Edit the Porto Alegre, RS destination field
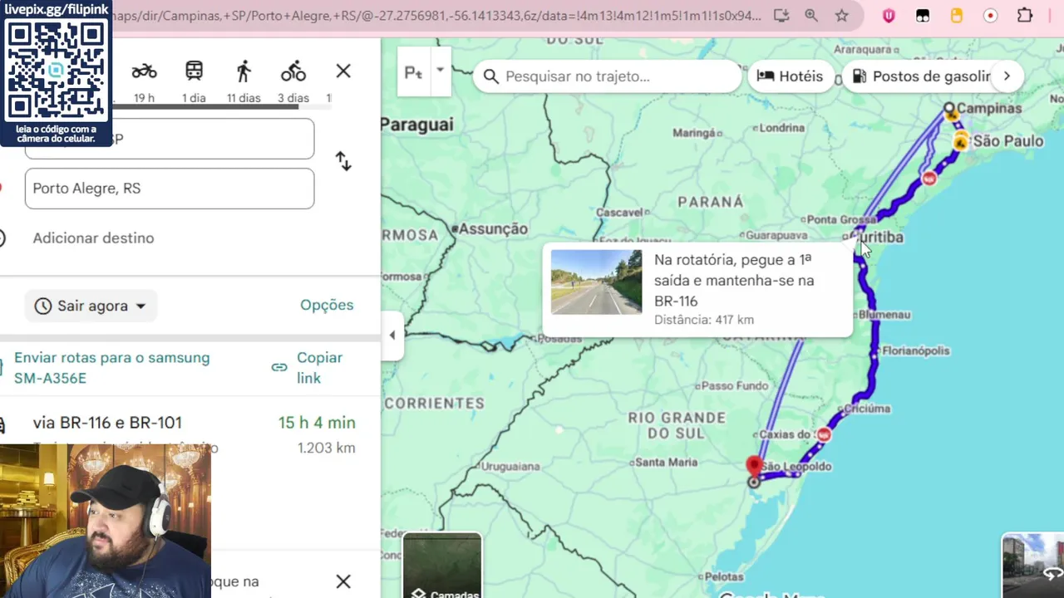1064x598 pixels. tap(170, 189)
